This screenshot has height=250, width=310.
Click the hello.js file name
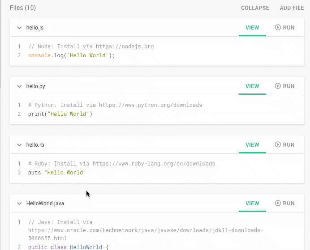[35, 28]
